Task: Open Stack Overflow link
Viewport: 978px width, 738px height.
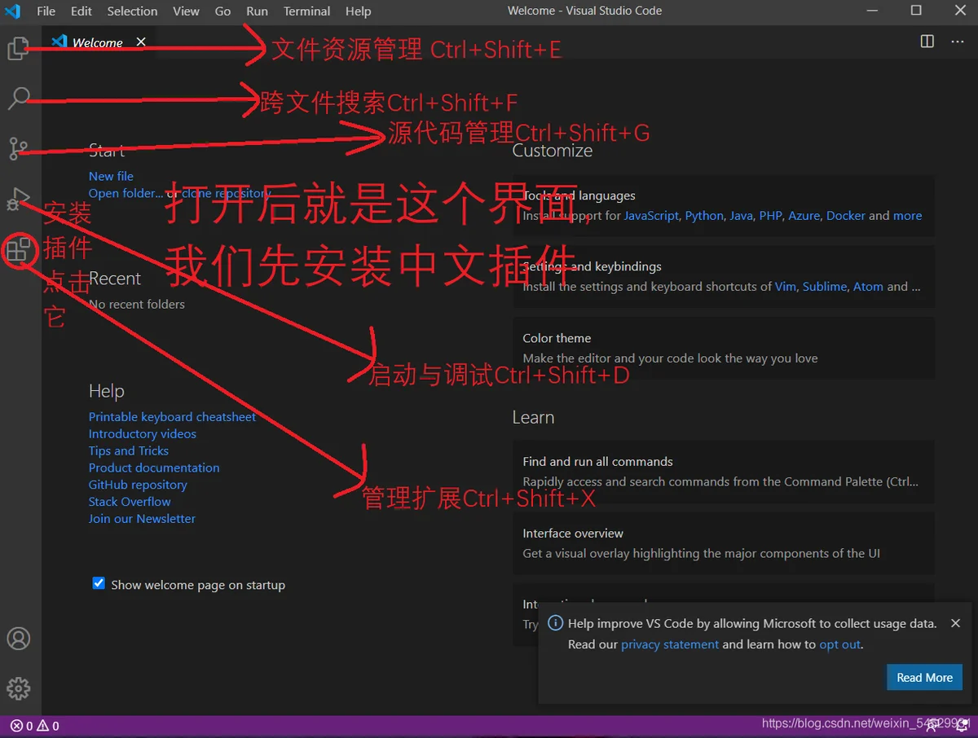Action: [x=130, y=502]
